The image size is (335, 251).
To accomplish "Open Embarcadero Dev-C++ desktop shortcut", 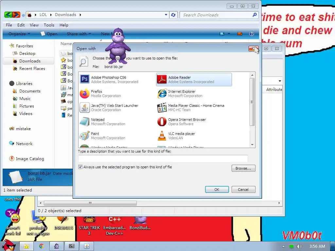I will tap(115, 225).
